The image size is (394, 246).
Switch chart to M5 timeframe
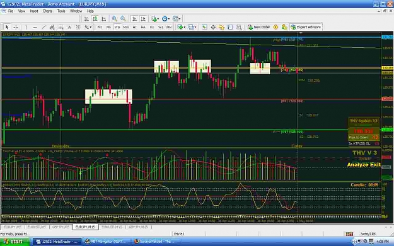click(x=108, y=27)
